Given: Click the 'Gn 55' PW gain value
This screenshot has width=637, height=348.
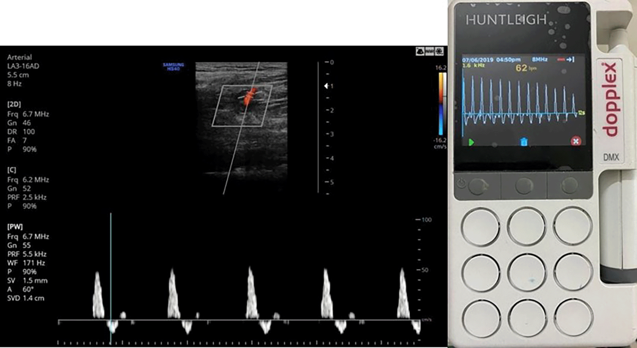Looking at the screenshot, I should (x=19, y=245).
